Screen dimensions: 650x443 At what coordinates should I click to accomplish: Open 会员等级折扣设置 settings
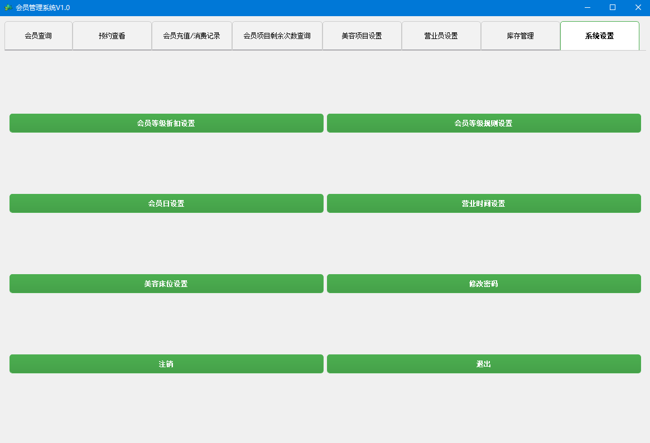[166, 123]
